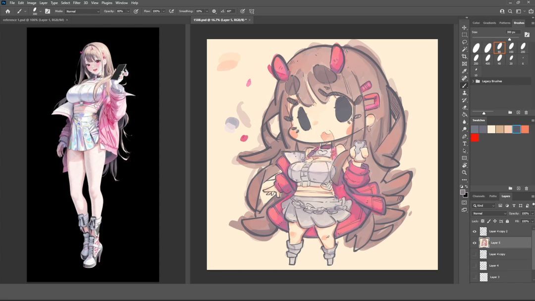Hide Layer 5 using its eye icon
The height and width of the screenshot is (301, 535).
coord(475,243)
